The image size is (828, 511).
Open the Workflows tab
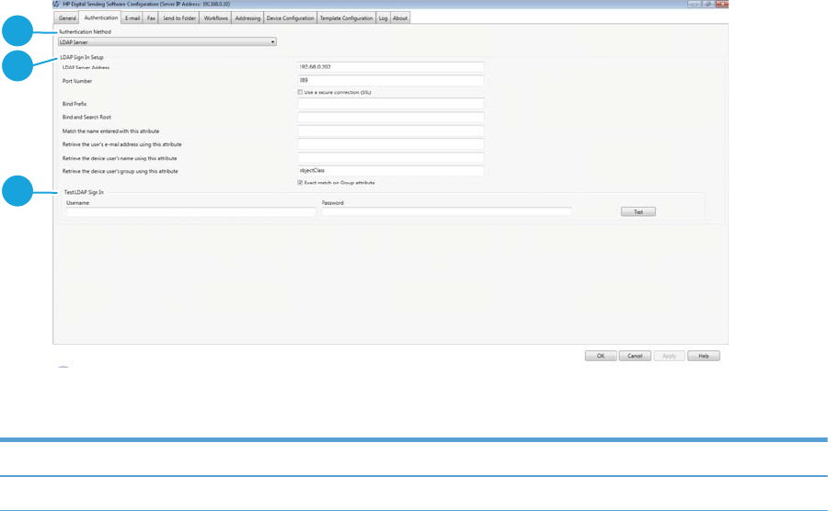[215, 18]
